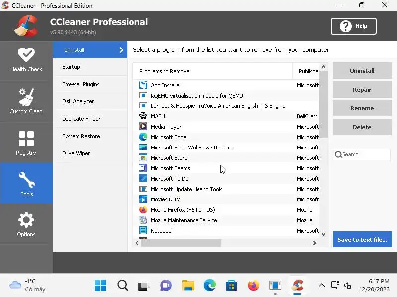Click the Rename button
This screenshot has width=397, height=297.
(x=362, y=108)
